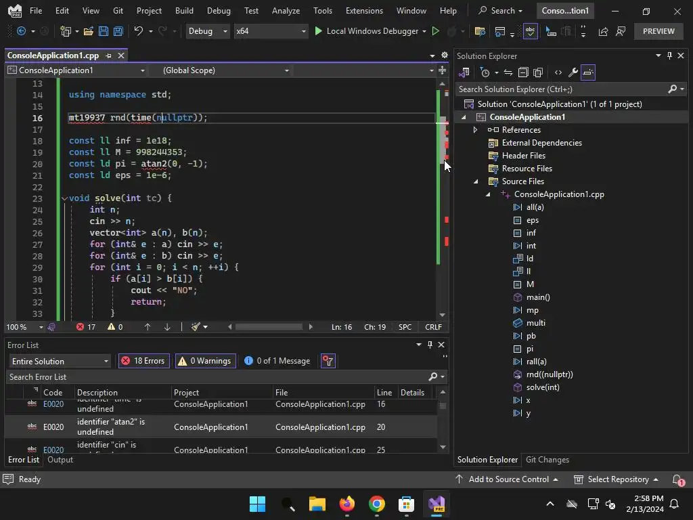Click the Open File folder icon

tap(89, 31)
